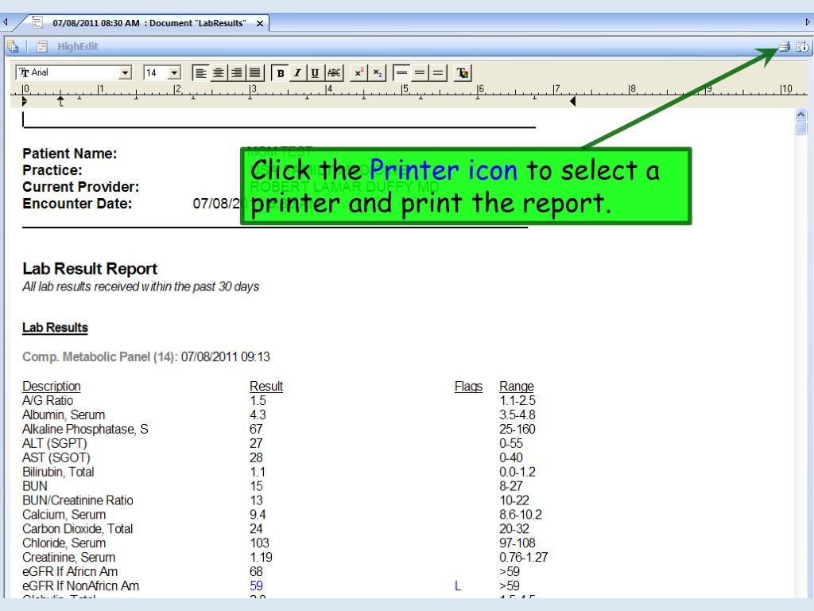
Task: Click the Encounter Date label
Action: (x=77, y=203)
